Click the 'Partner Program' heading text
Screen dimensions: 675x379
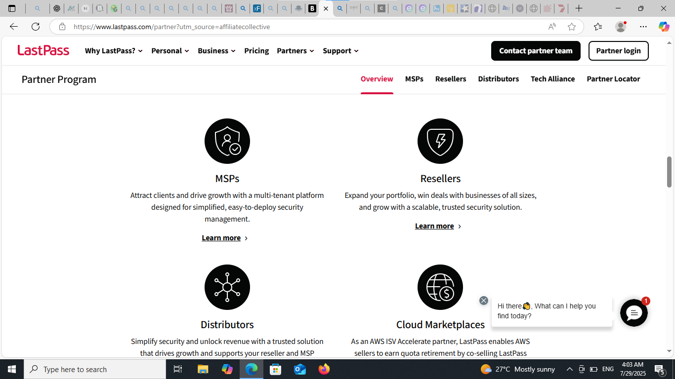point(59,79)
